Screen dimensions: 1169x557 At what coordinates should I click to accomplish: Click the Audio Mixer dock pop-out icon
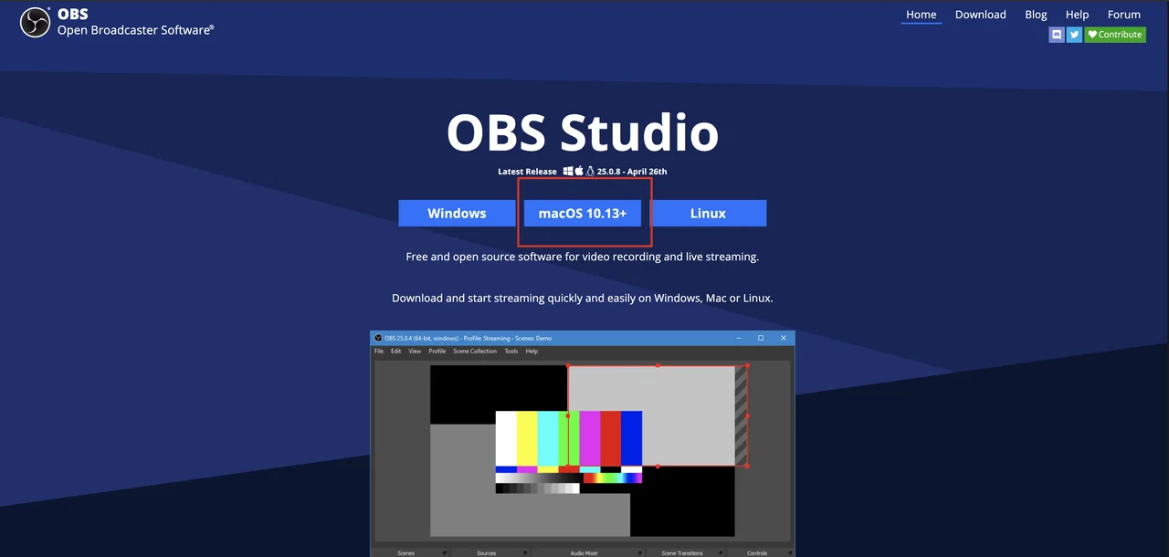[639, 552]
